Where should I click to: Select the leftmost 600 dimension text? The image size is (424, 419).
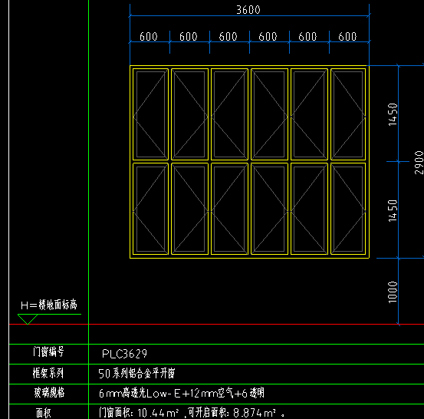pos(149,37)
